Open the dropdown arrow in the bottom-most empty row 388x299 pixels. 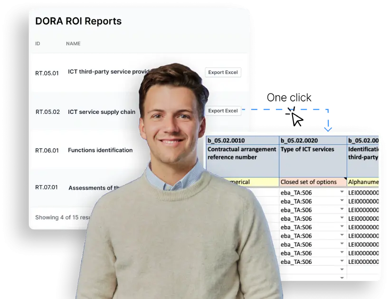pos(342,277)
